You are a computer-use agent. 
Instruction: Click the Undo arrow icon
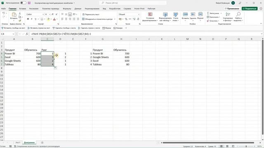pyautogui.click(x=4, y=13)
